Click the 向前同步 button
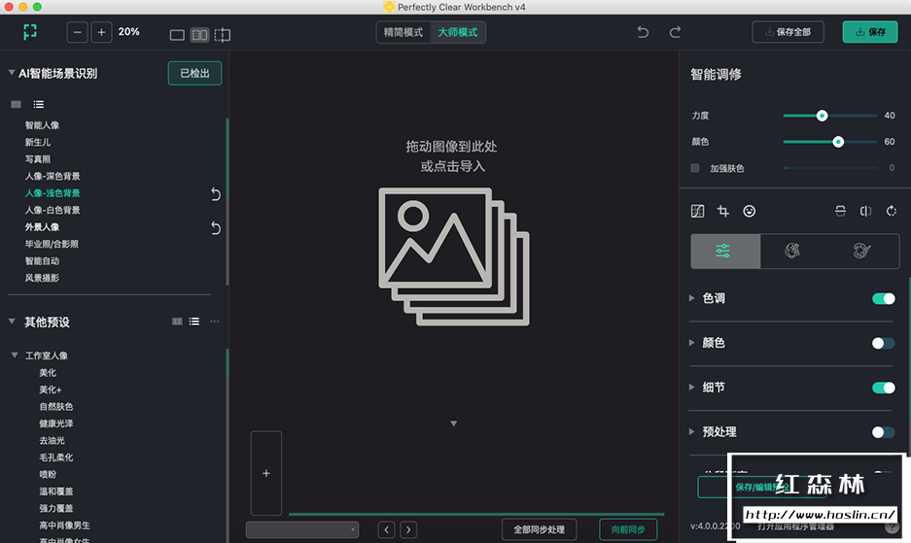911x543 pixels. [628, 529]
